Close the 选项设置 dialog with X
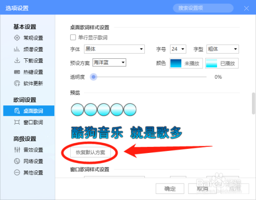 (x=246, y=8)
